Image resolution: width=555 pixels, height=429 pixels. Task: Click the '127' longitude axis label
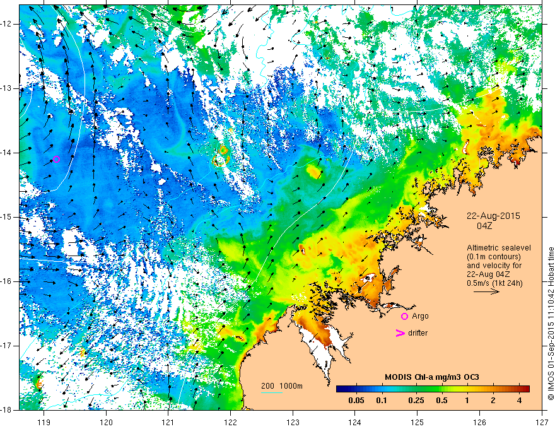542,423
